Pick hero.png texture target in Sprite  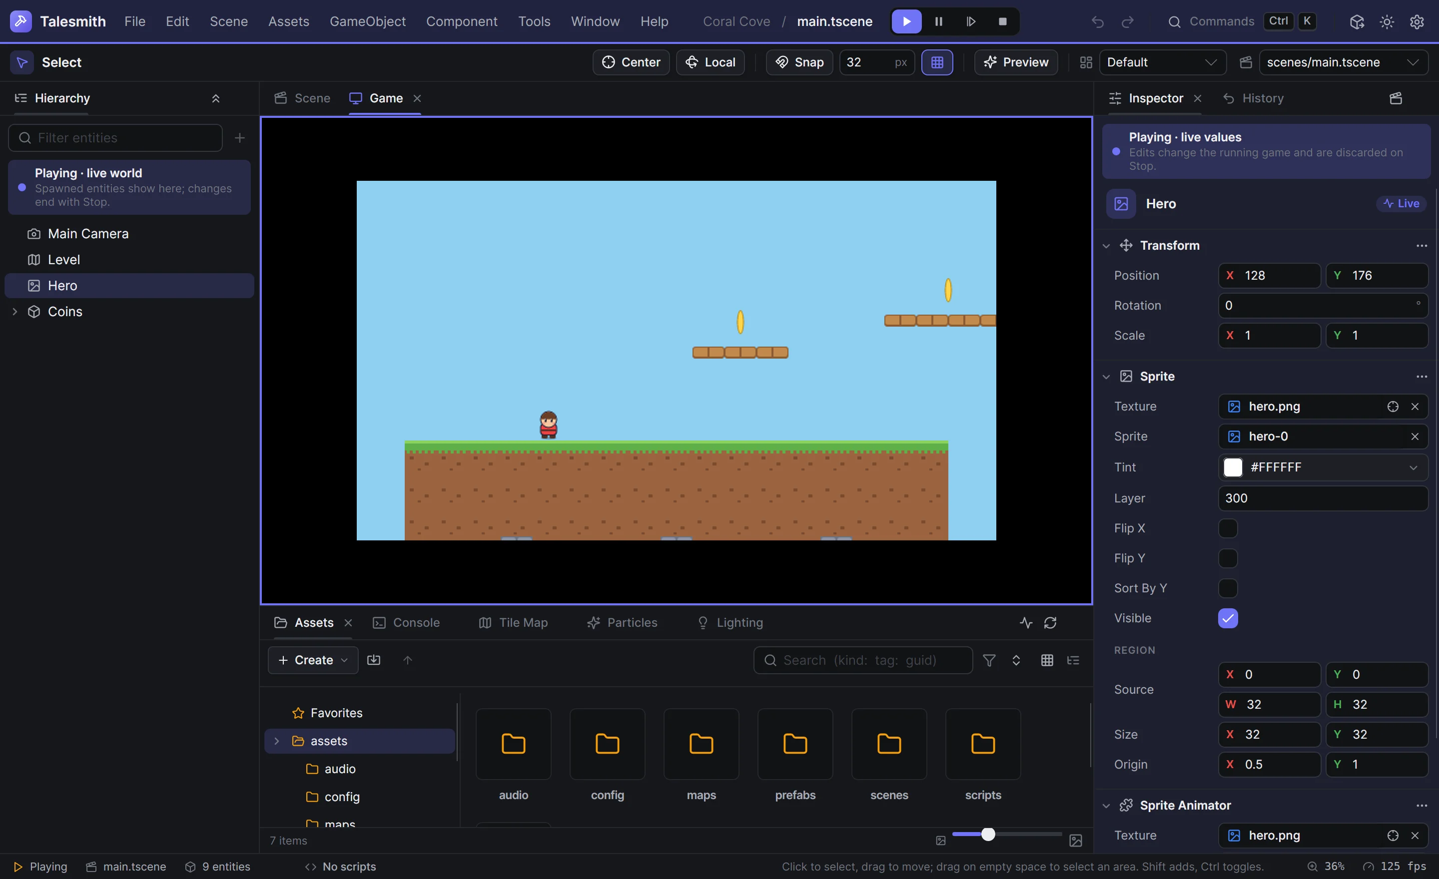[x=1392, y=406]
